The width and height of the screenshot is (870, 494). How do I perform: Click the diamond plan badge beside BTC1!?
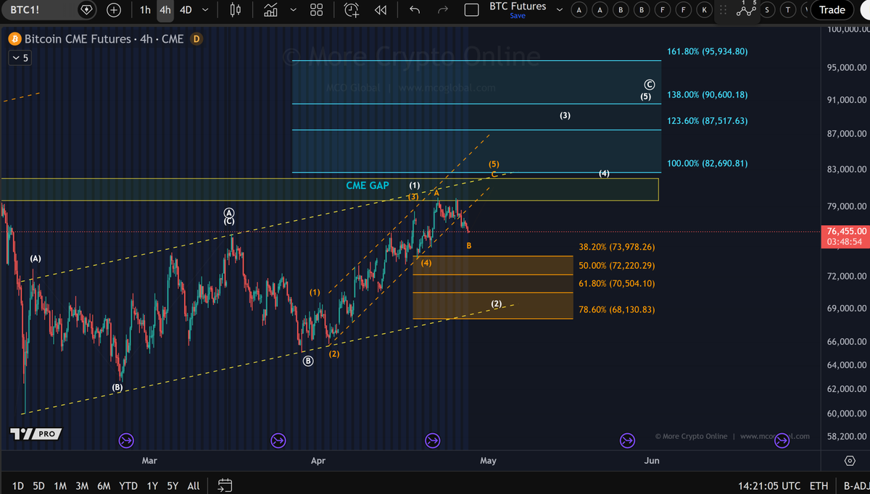pyautogui.click(x=87, y=10)
